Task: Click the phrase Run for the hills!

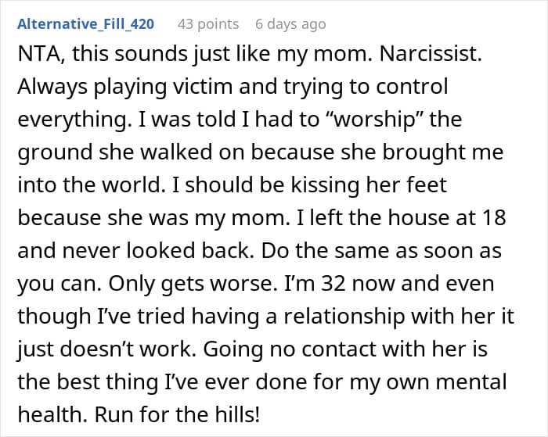Action: coord(177,414)
